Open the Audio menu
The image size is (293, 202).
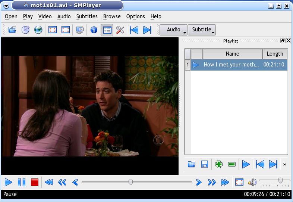[x=64, y=16]
